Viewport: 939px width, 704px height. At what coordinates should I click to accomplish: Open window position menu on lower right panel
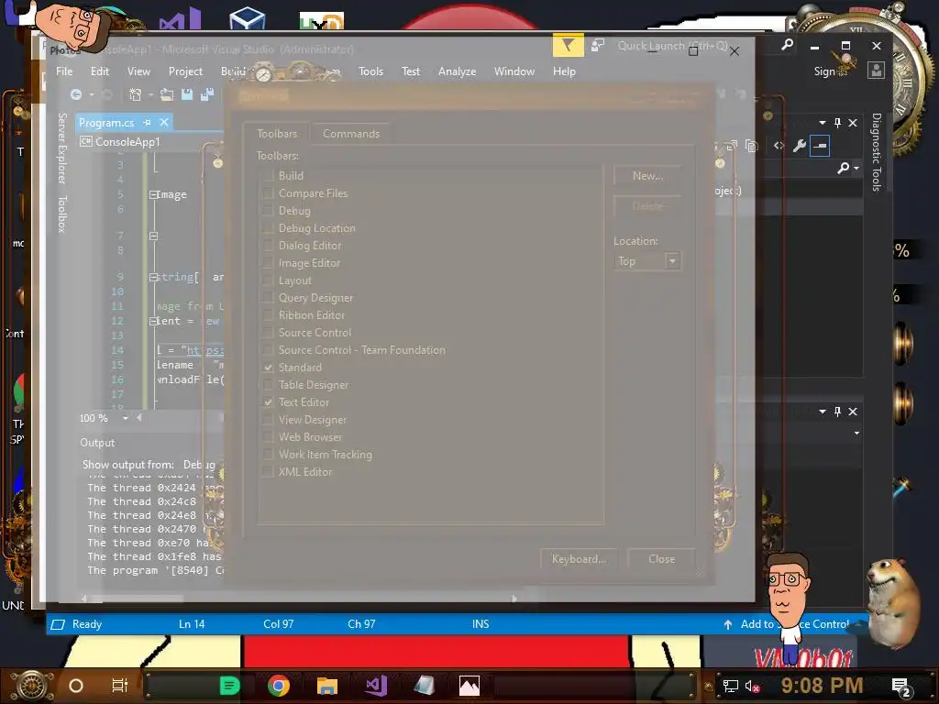click(x=822, y=412)
